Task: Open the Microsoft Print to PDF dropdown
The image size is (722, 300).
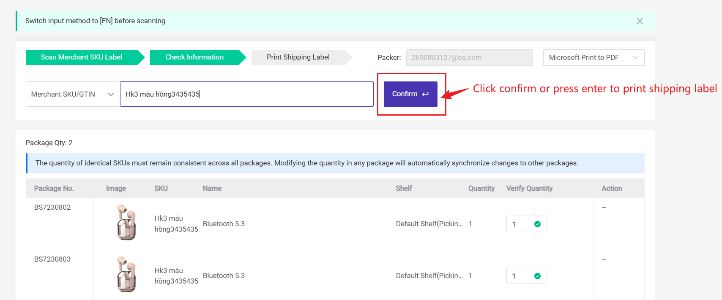Action: [x=593, y=57]
